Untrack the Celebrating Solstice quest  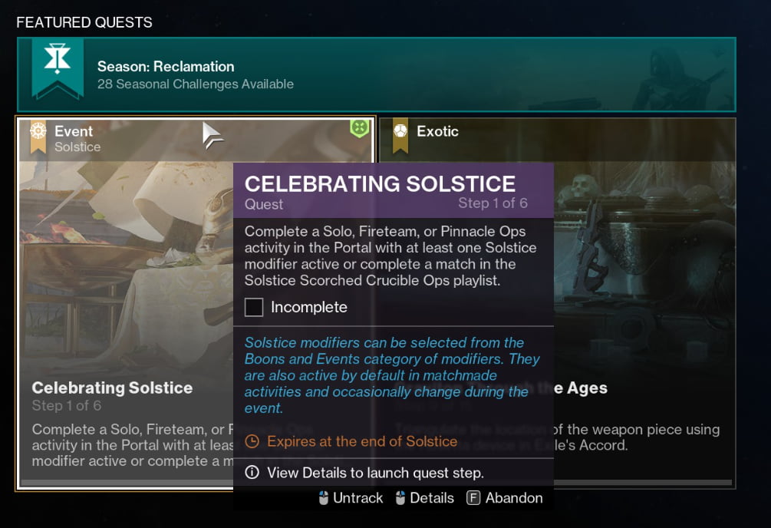[357, 498]
